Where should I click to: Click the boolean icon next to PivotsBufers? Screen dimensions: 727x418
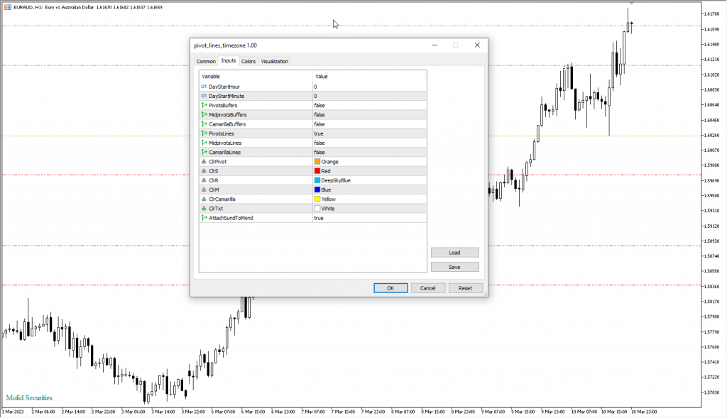point(204,105)
